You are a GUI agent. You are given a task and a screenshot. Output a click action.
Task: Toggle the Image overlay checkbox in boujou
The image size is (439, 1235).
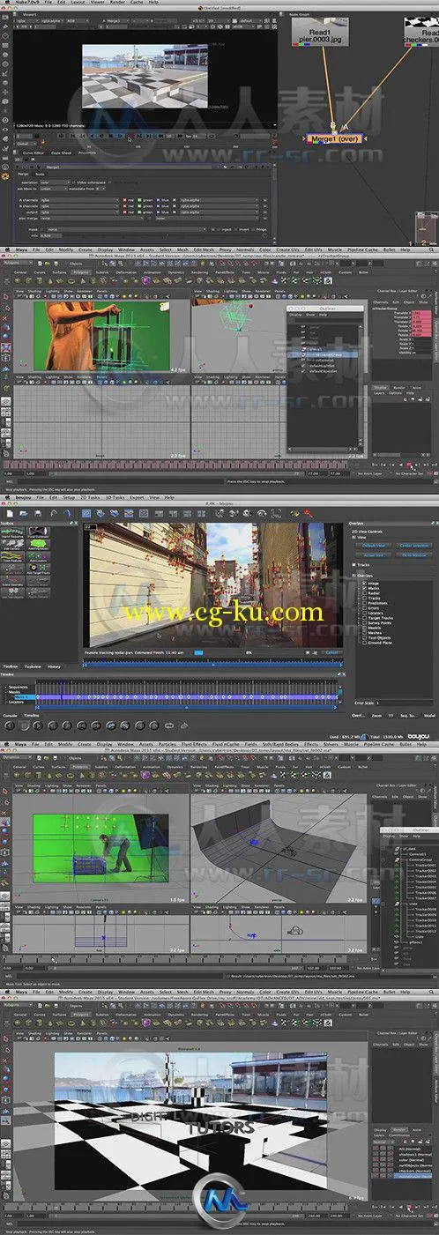[x=364, y=584]
